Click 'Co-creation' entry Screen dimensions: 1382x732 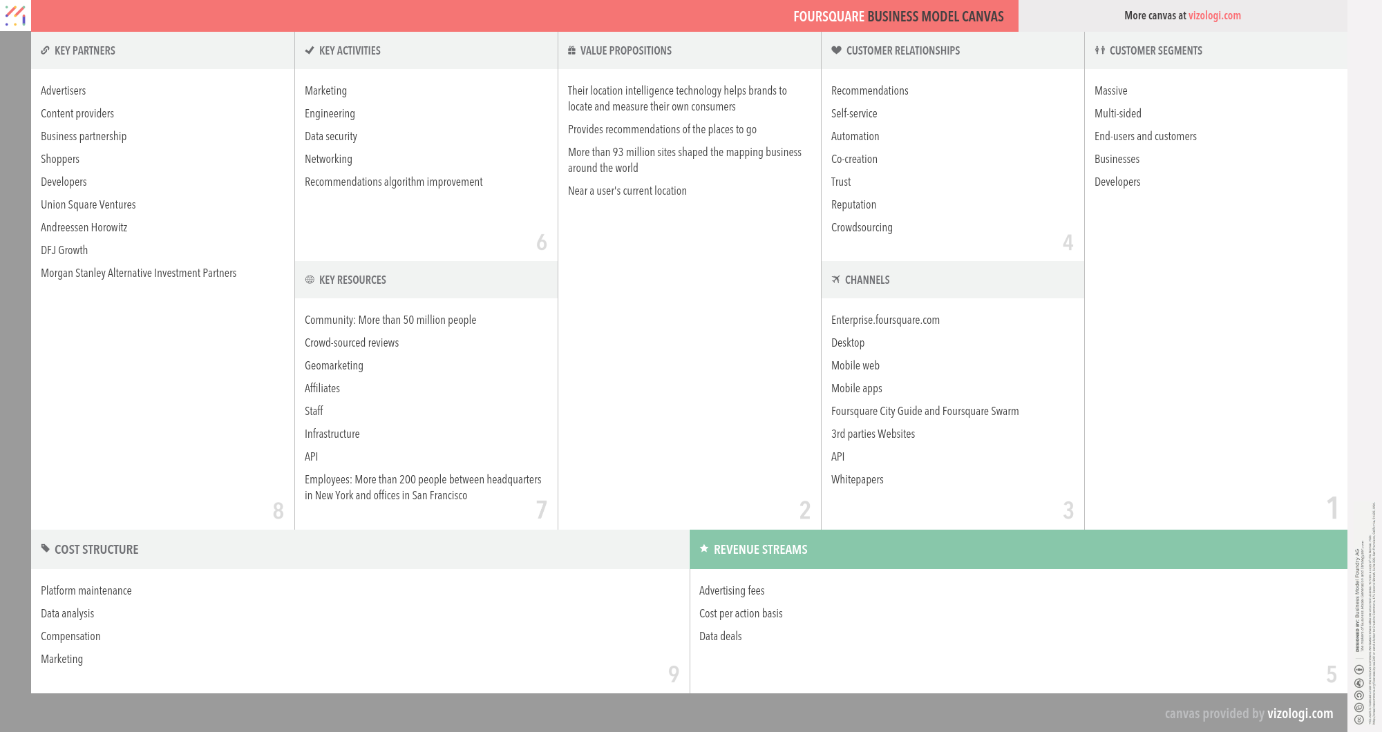click(854, 159)
